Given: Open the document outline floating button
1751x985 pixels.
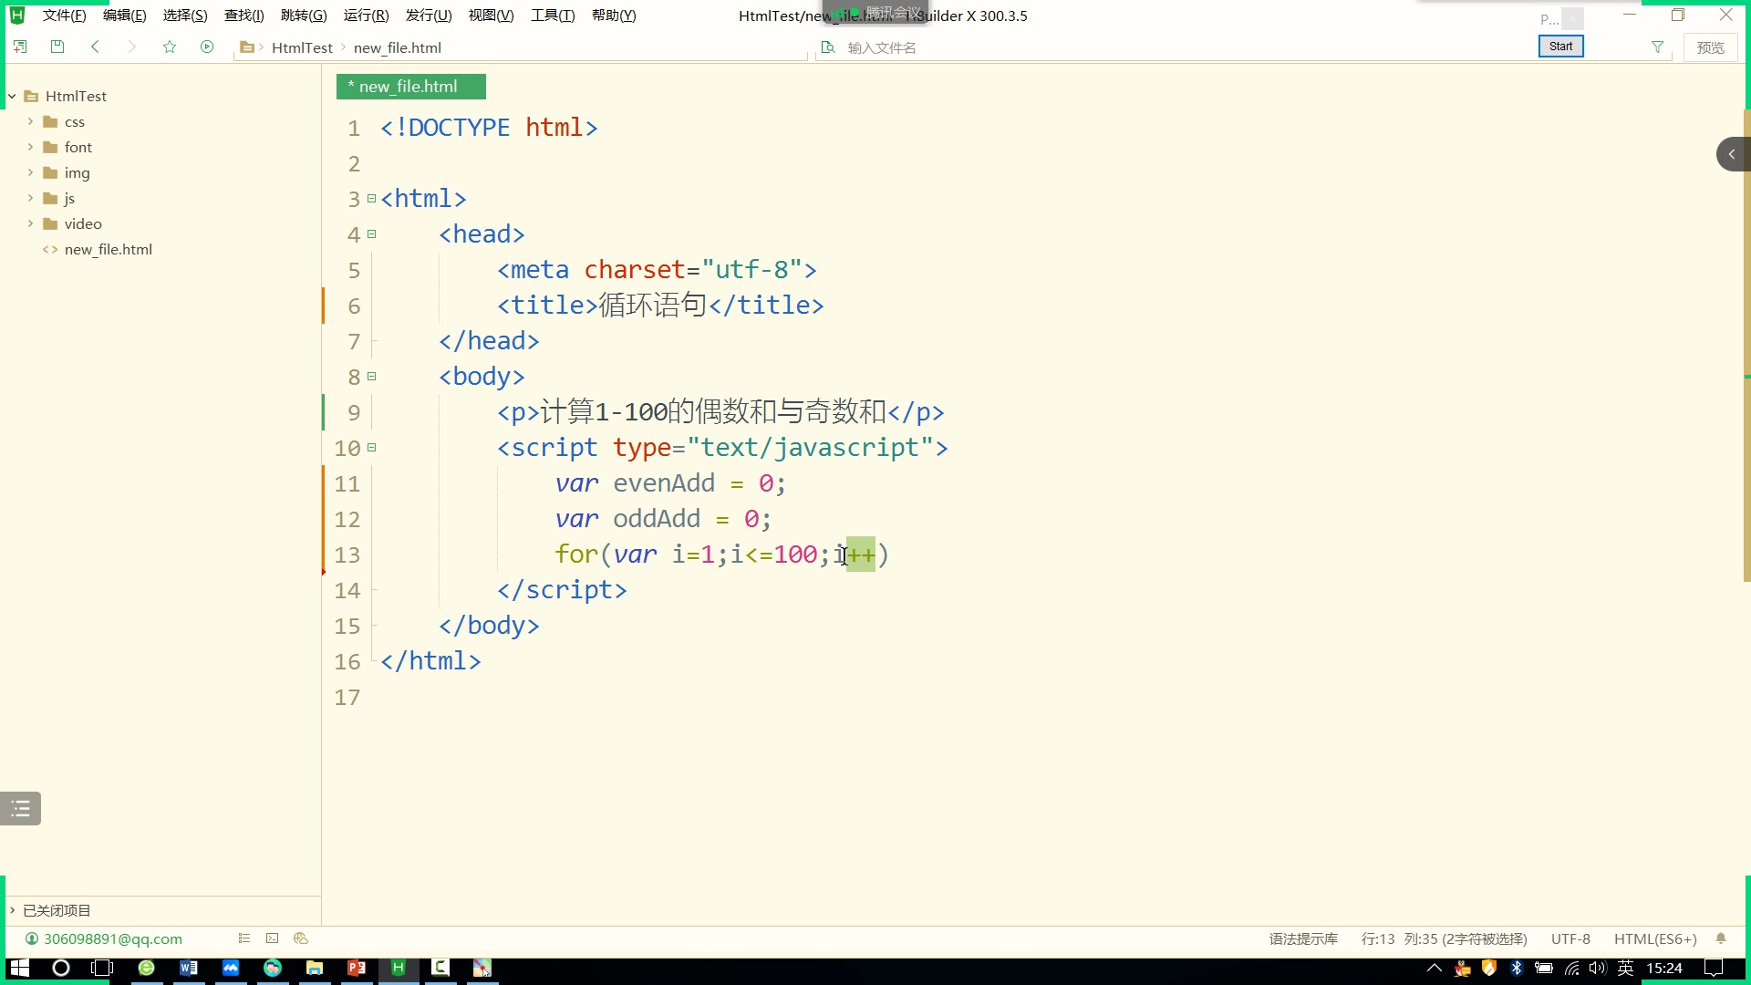Looking at the screenshot, I should tap(20, 808).
